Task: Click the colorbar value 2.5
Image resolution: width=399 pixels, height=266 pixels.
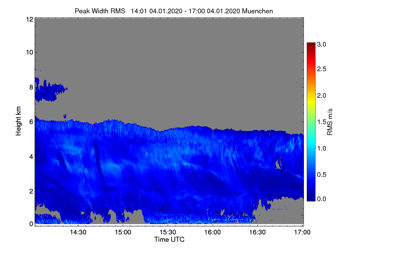Action: tap(322, 69)
